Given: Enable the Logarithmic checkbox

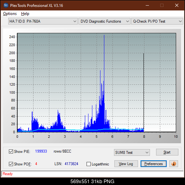Looking at the screenshot, I should click(88, 164).
